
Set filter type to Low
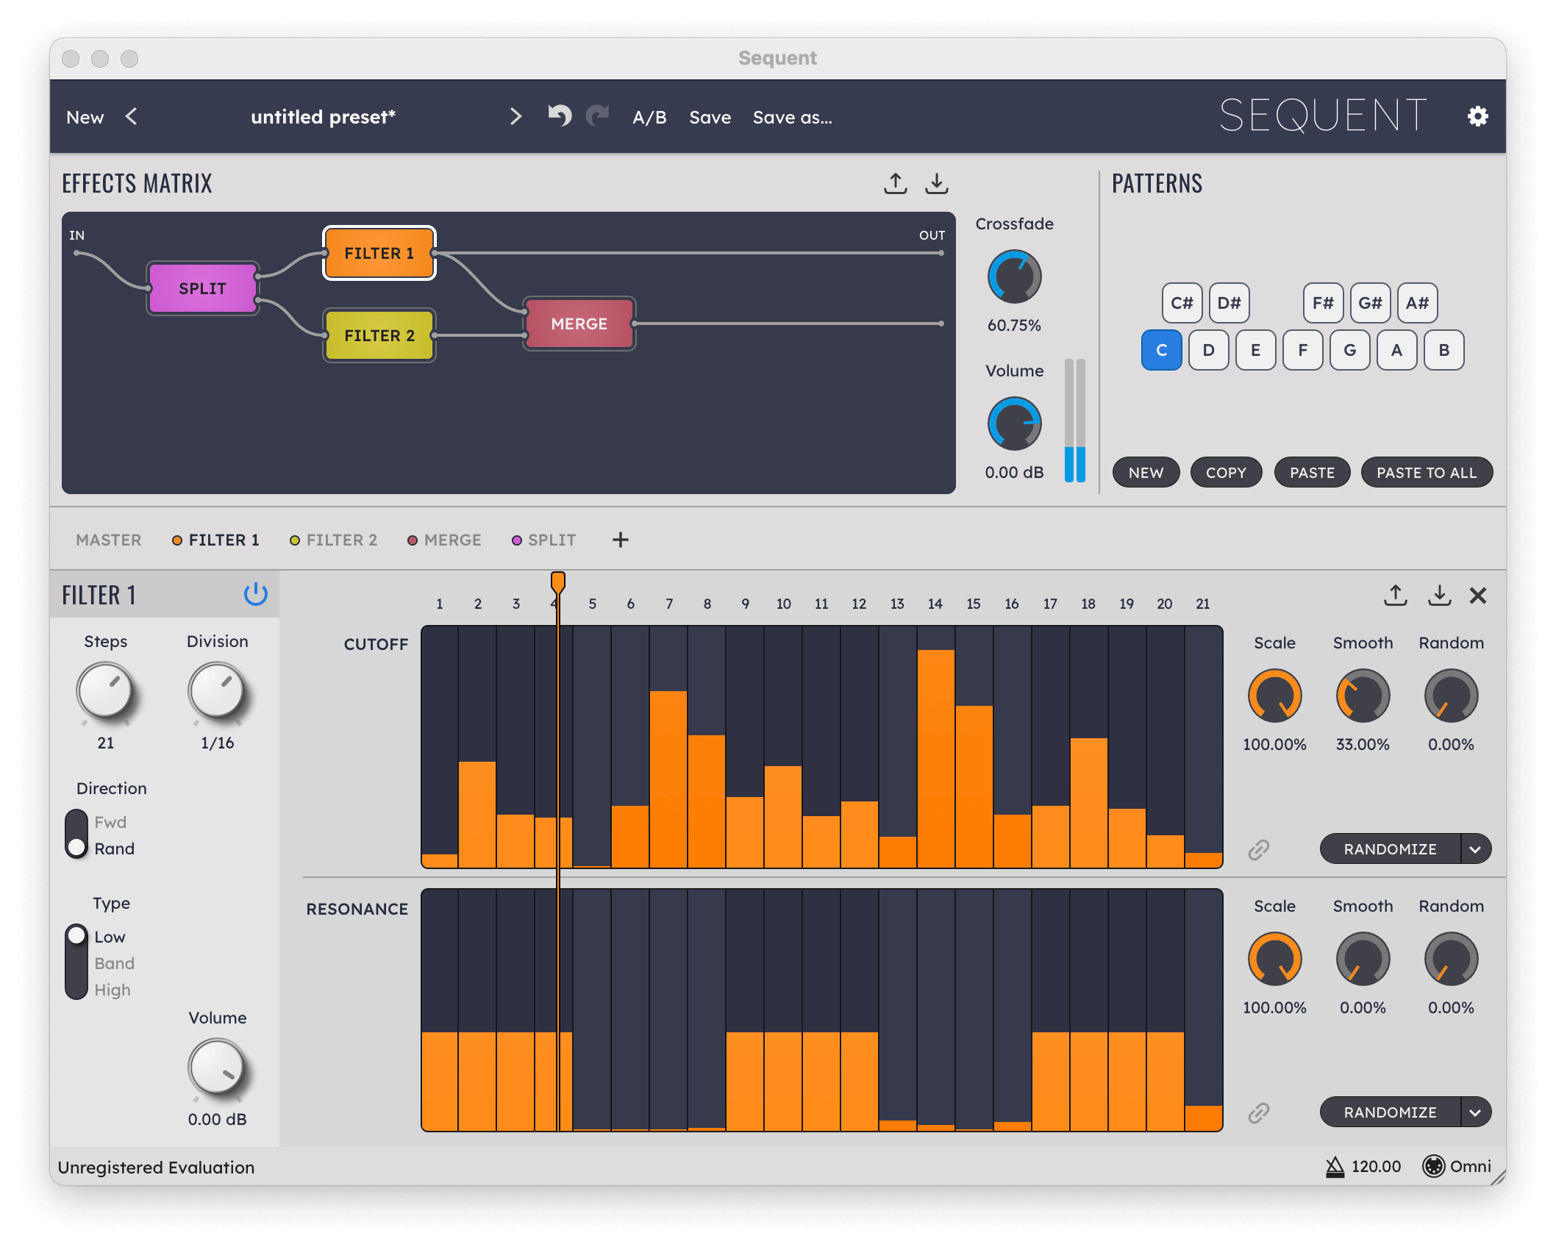pos(110,937)
